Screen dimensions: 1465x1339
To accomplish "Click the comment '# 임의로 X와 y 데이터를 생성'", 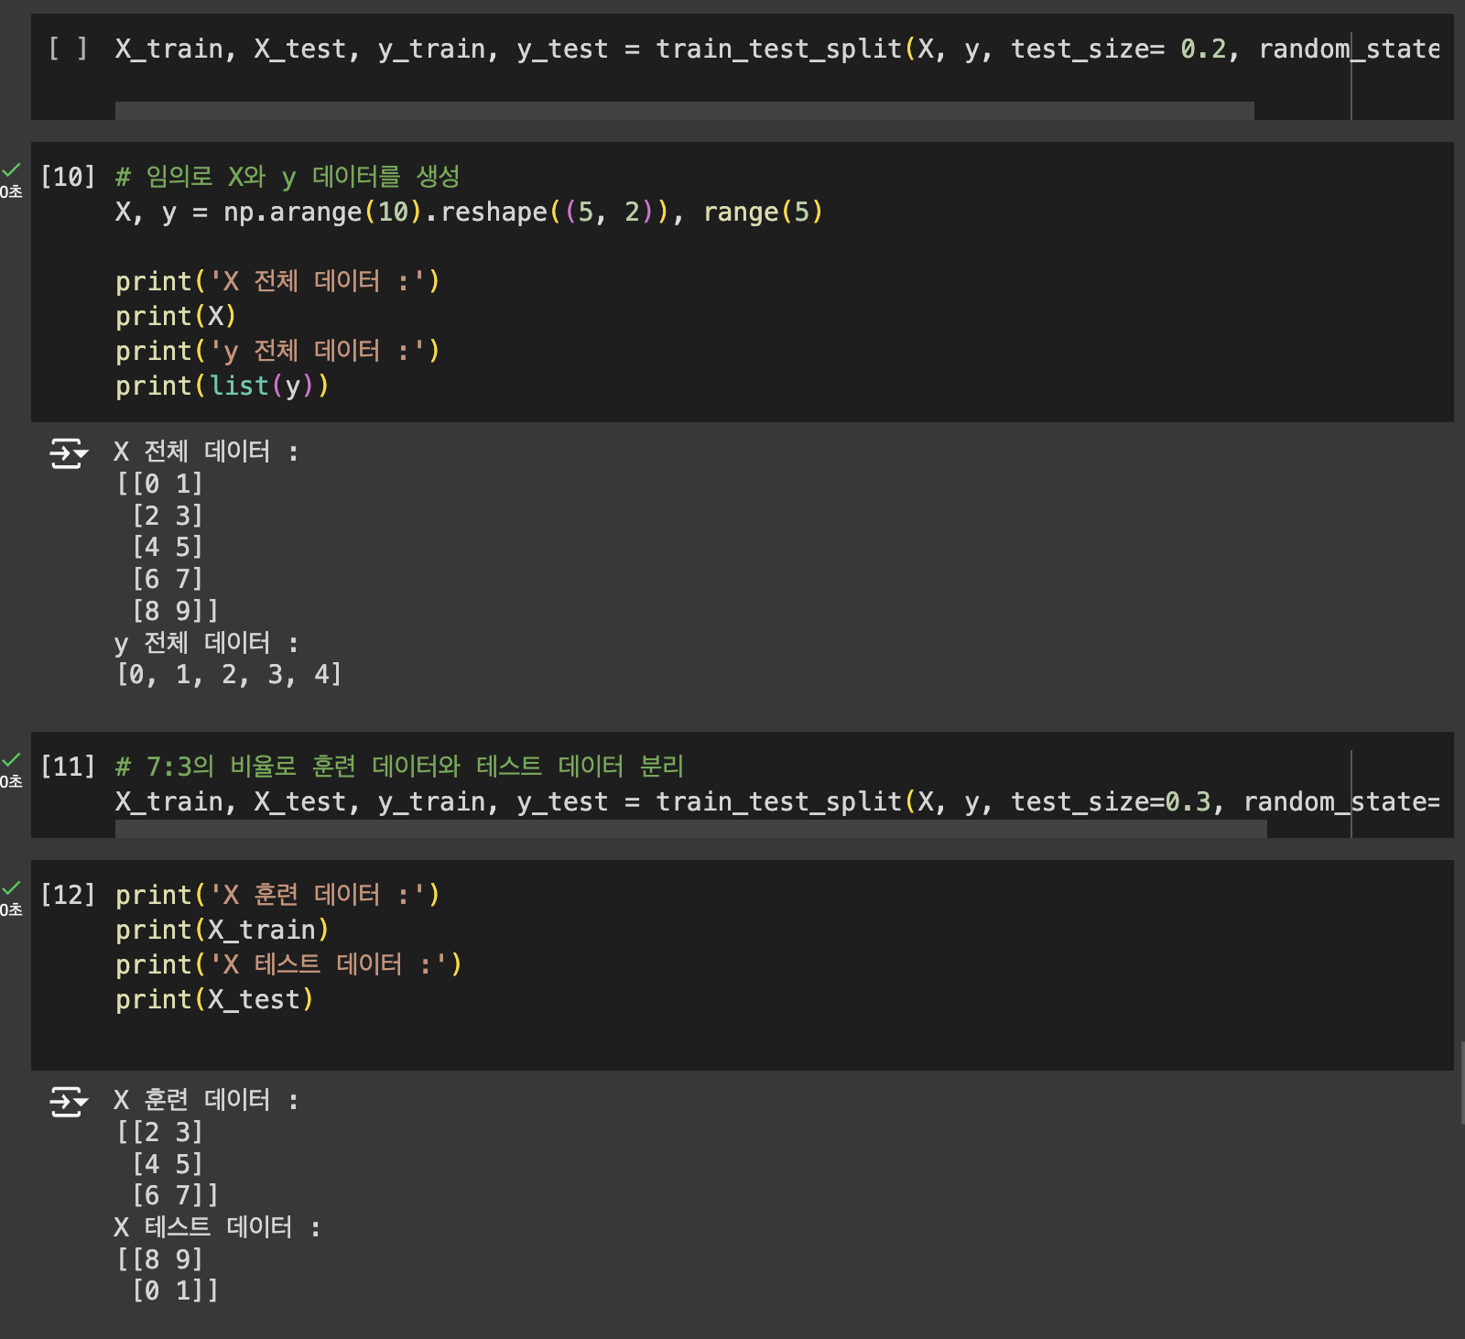I will [x=288, y=177].
